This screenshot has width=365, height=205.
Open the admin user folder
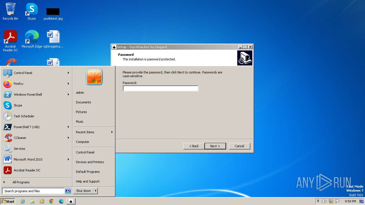(x=94, y=93)
